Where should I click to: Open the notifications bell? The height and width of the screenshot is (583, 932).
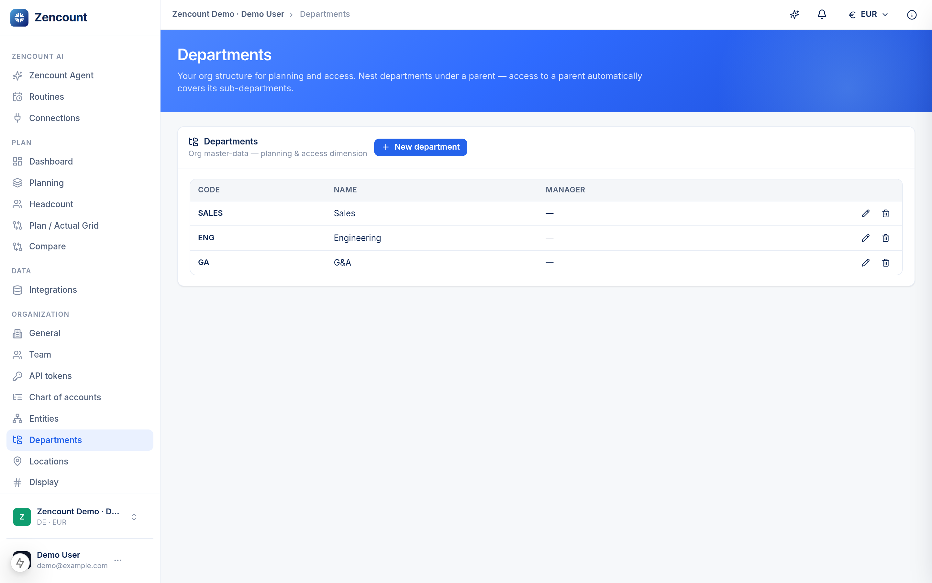[x=822, y=15]
